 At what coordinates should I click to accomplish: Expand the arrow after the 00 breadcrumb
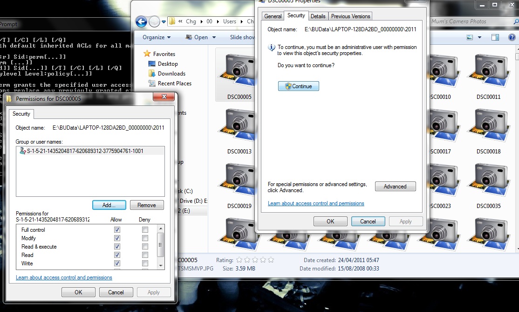[218, 21]
